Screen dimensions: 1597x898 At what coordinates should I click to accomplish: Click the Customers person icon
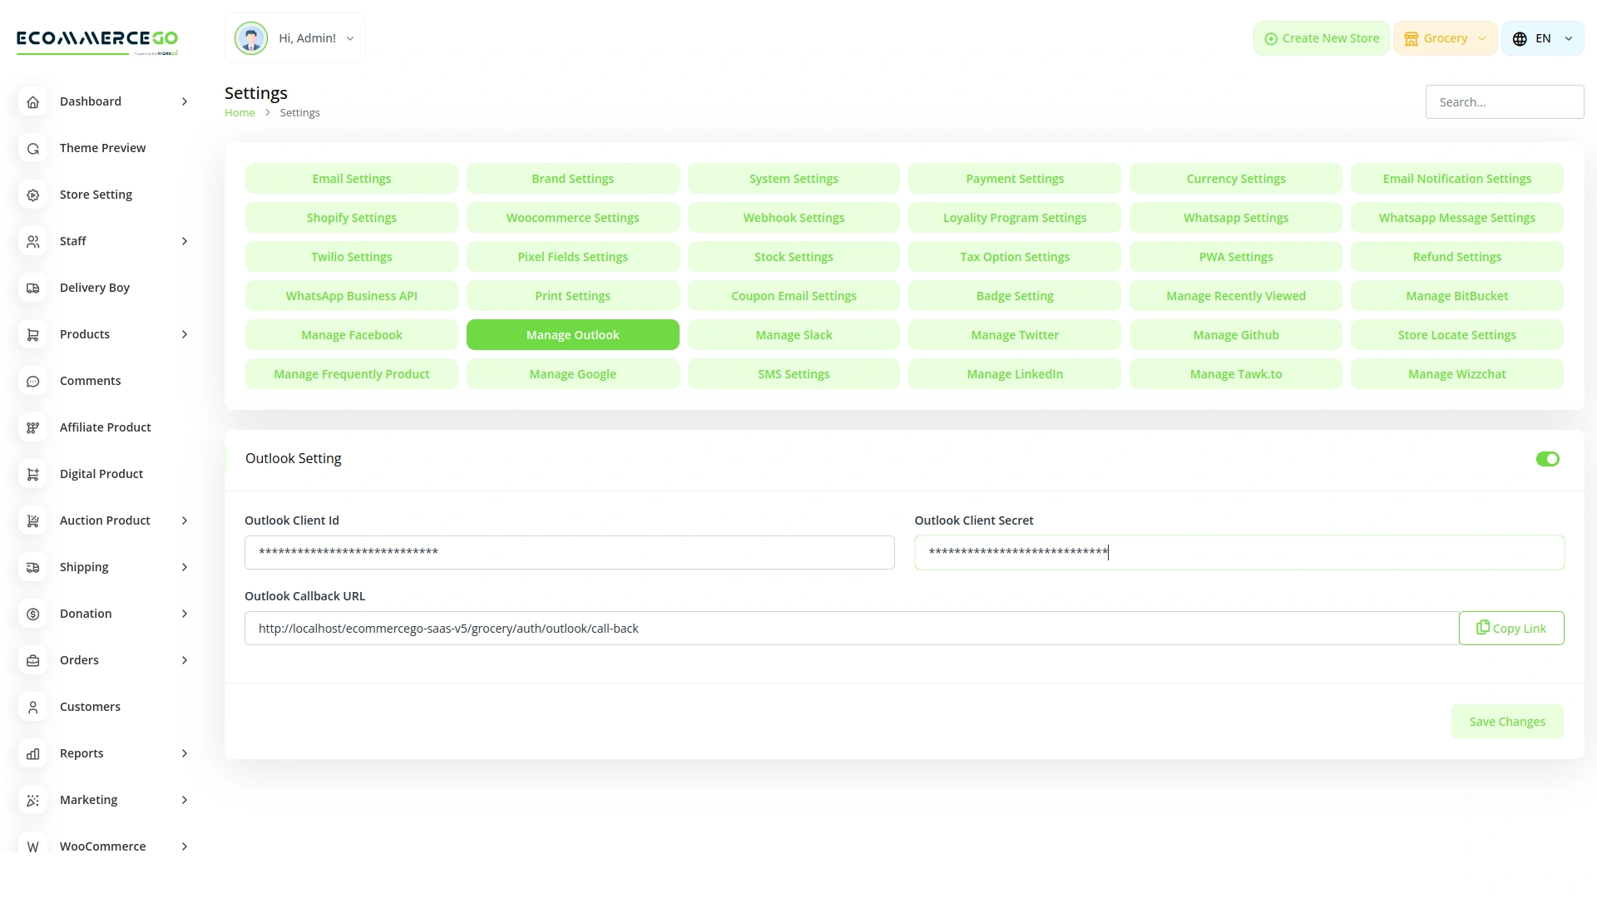coord(33,707)
